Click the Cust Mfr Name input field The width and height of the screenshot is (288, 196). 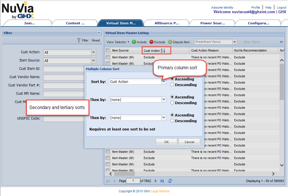[x=64, y=94]
